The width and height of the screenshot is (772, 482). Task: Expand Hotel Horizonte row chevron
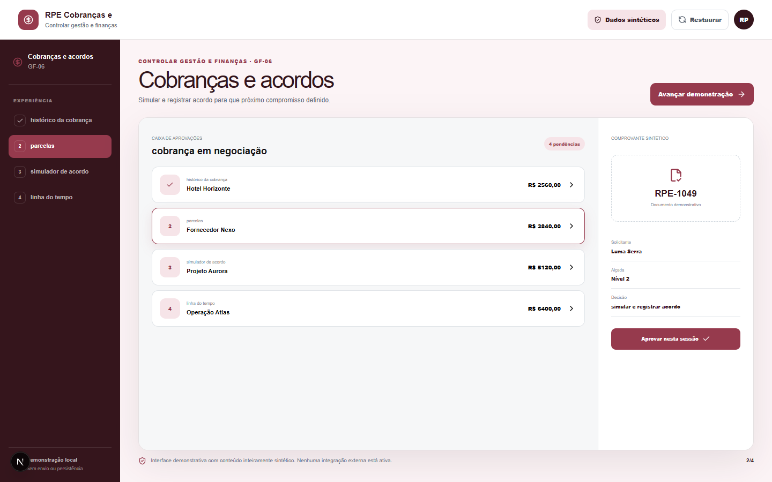[x=571, y=185]
